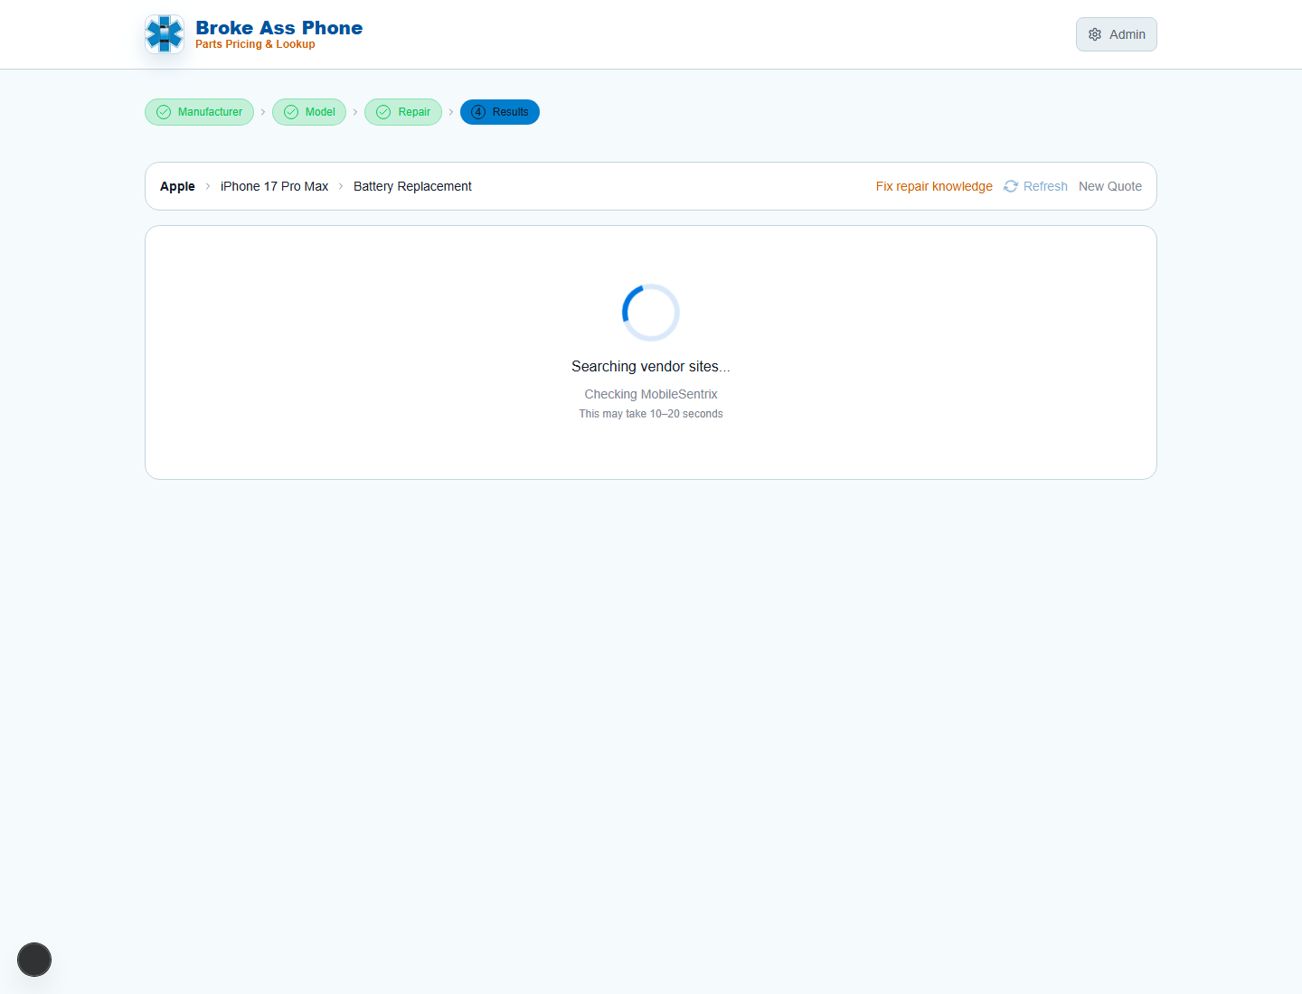Click the 10–20 seconds notice
The image size is (1302, 994).
tap(651, 414)
